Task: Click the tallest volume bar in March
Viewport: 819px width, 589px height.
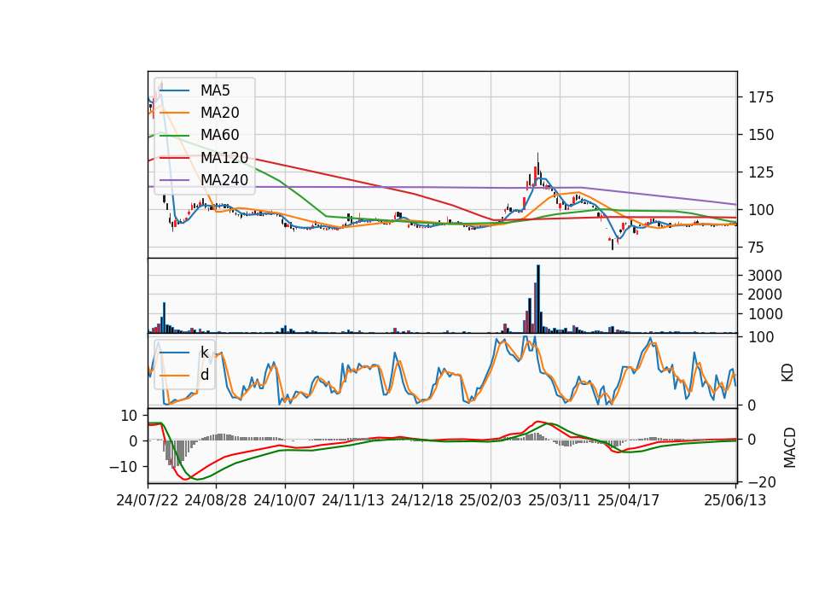Action: (x=538, y=299)
